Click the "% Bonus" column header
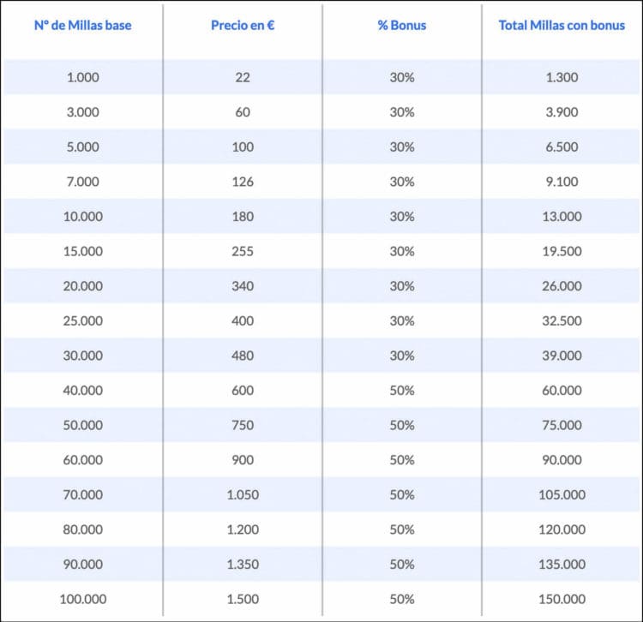643x622 pixels. pyautogui.click(x=401, y=25)
